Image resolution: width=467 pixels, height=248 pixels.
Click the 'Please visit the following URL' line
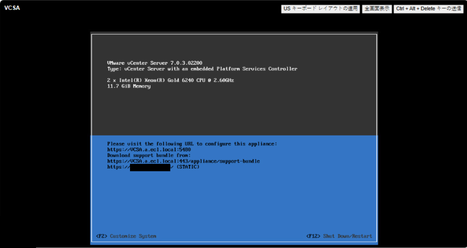pos(193,144)
